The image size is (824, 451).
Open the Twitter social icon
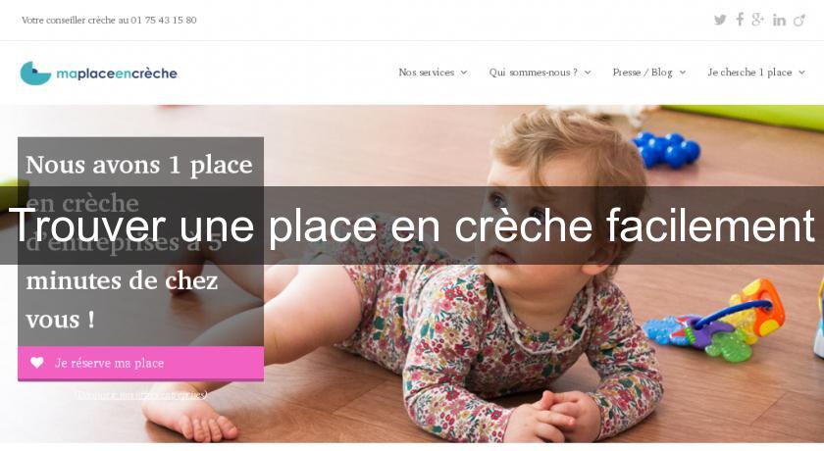[720, 20]
